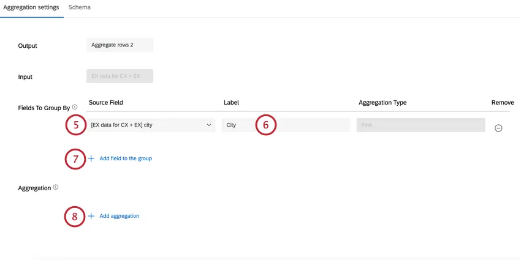Click the 'Add aggregation' link
521x260 pixels.
(120, 216)
